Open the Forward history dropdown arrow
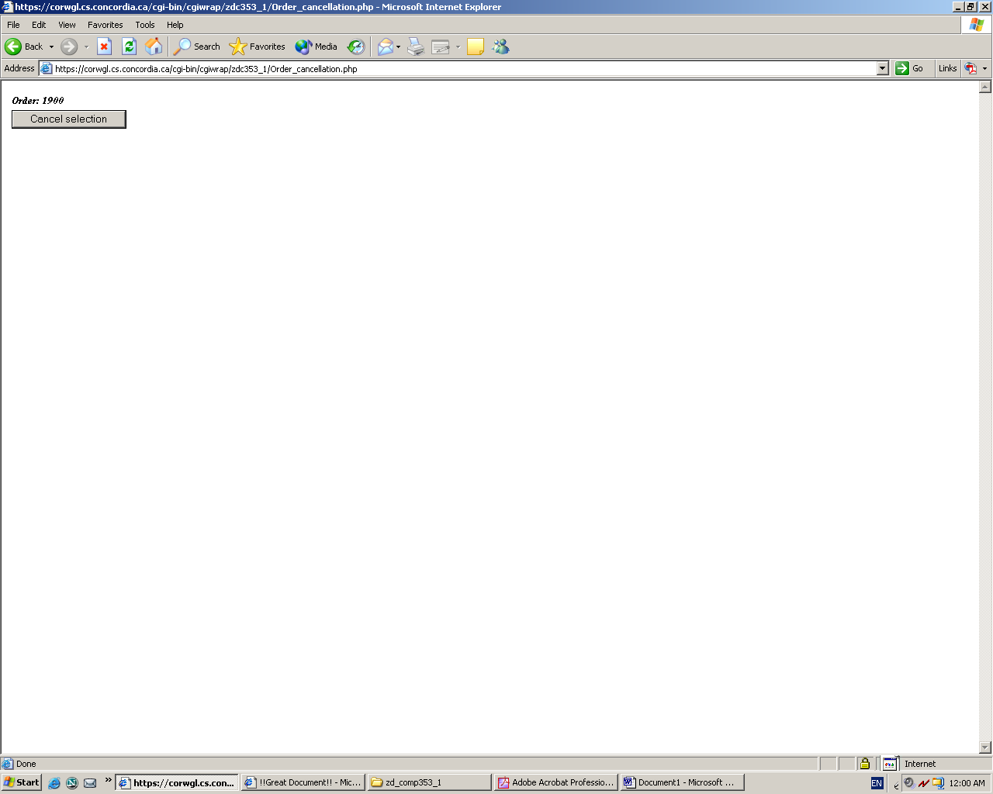The image size is (993, 794). pyautogui.click(x=86, y=47)
